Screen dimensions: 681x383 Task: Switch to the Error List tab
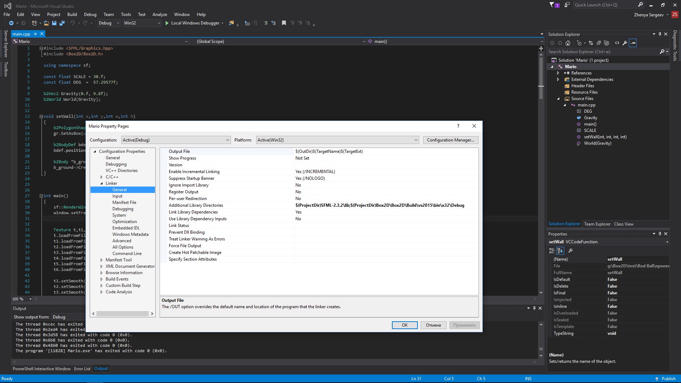(x=82, y=369)
